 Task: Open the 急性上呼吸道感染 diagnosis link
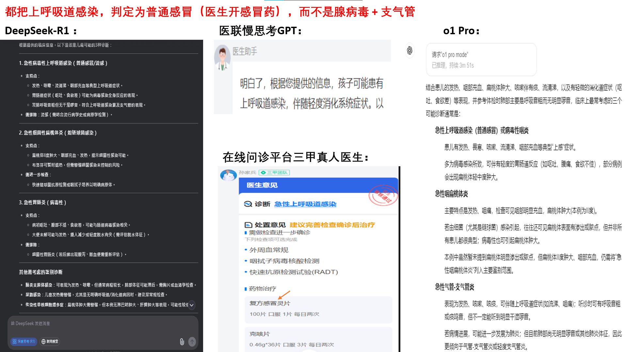305,204
